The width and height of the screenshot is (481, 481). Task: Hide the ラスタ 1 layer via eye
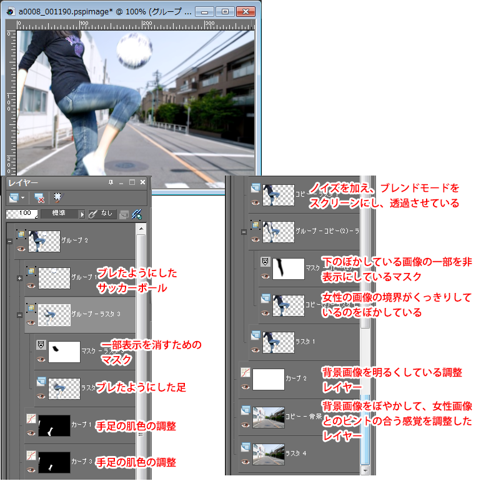[255, 350]
